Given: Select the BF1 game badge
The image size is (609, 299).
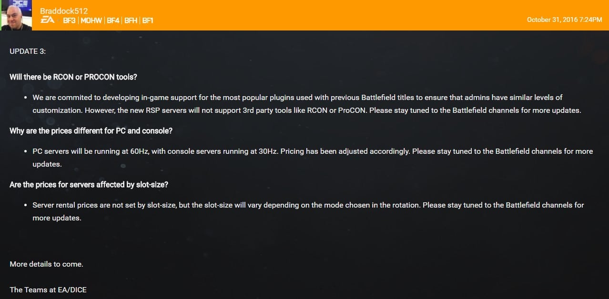Looking at the screenshot, I should 148,20.
